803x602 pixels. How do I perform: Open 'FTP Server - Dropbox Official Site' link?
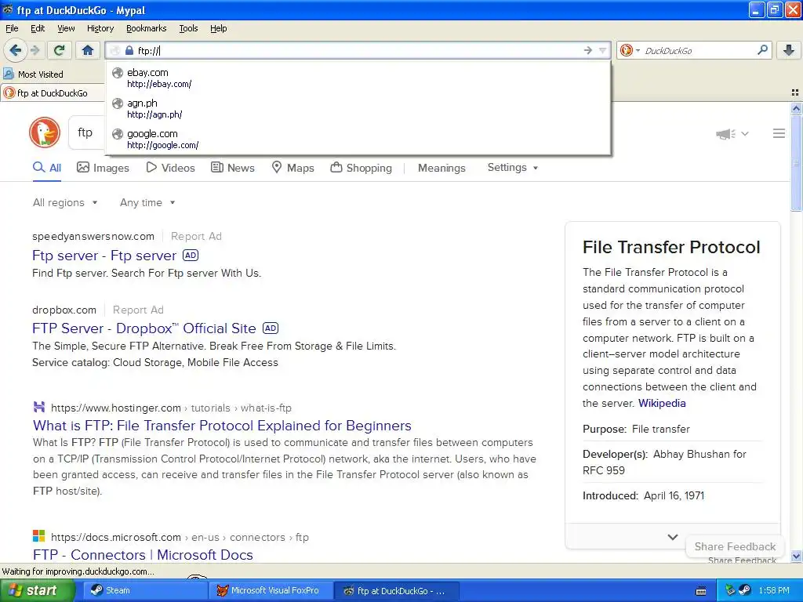pyautogui.click(x=144, y=328)
